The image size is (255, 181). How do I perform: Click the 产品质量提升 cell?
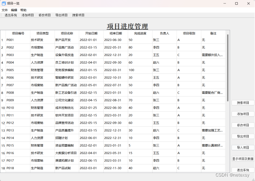[67, 130]
